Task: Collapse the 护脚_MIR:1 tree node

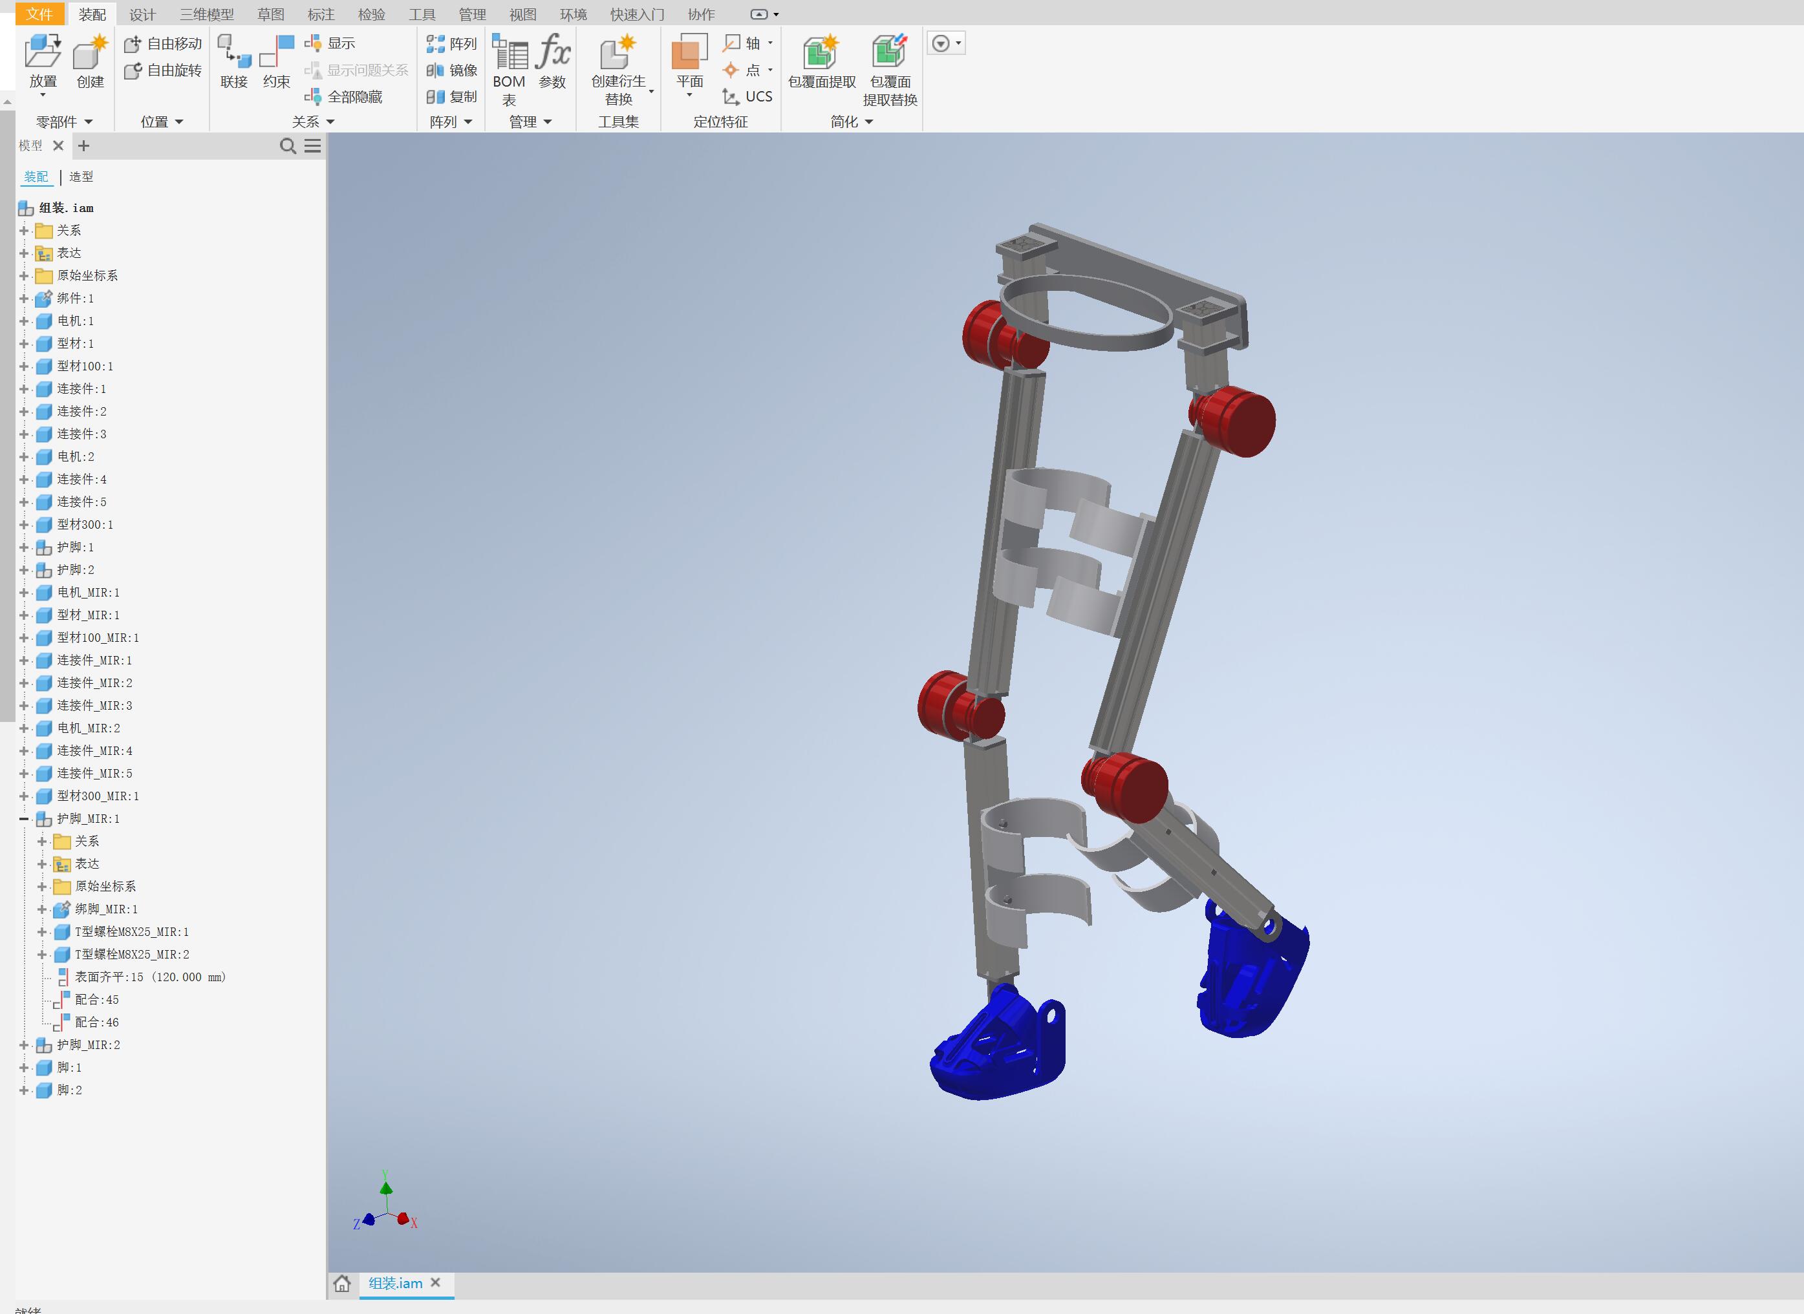Action: click(x=24, y=818)
